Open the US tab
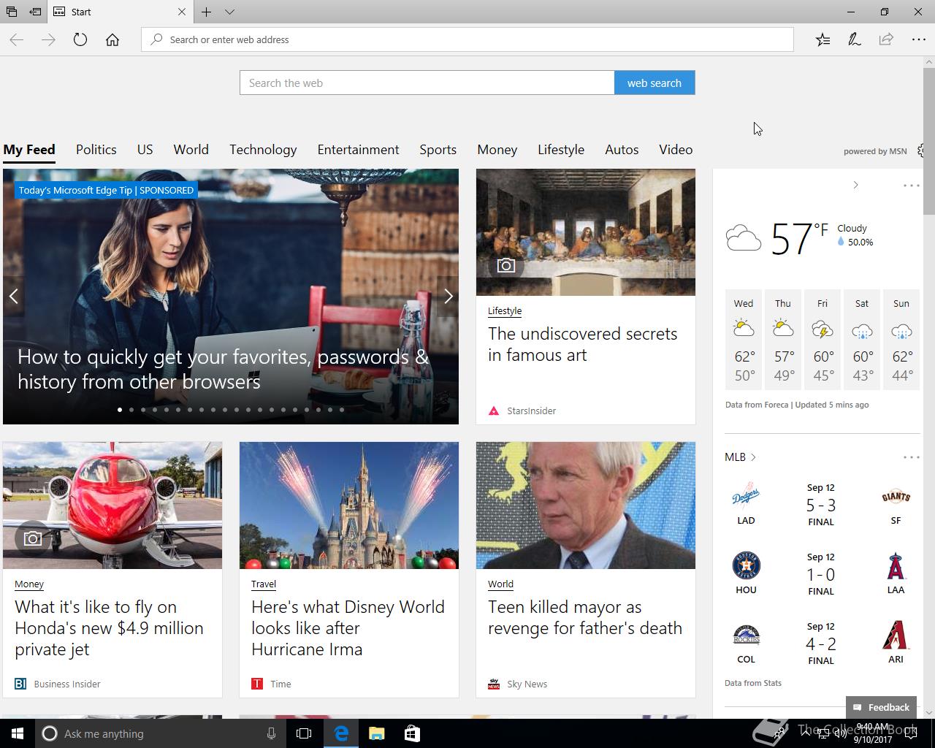 click(x=145, y=150)
